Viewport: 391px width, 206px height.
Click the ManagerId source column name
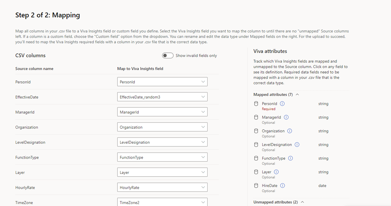click(25, 112)
